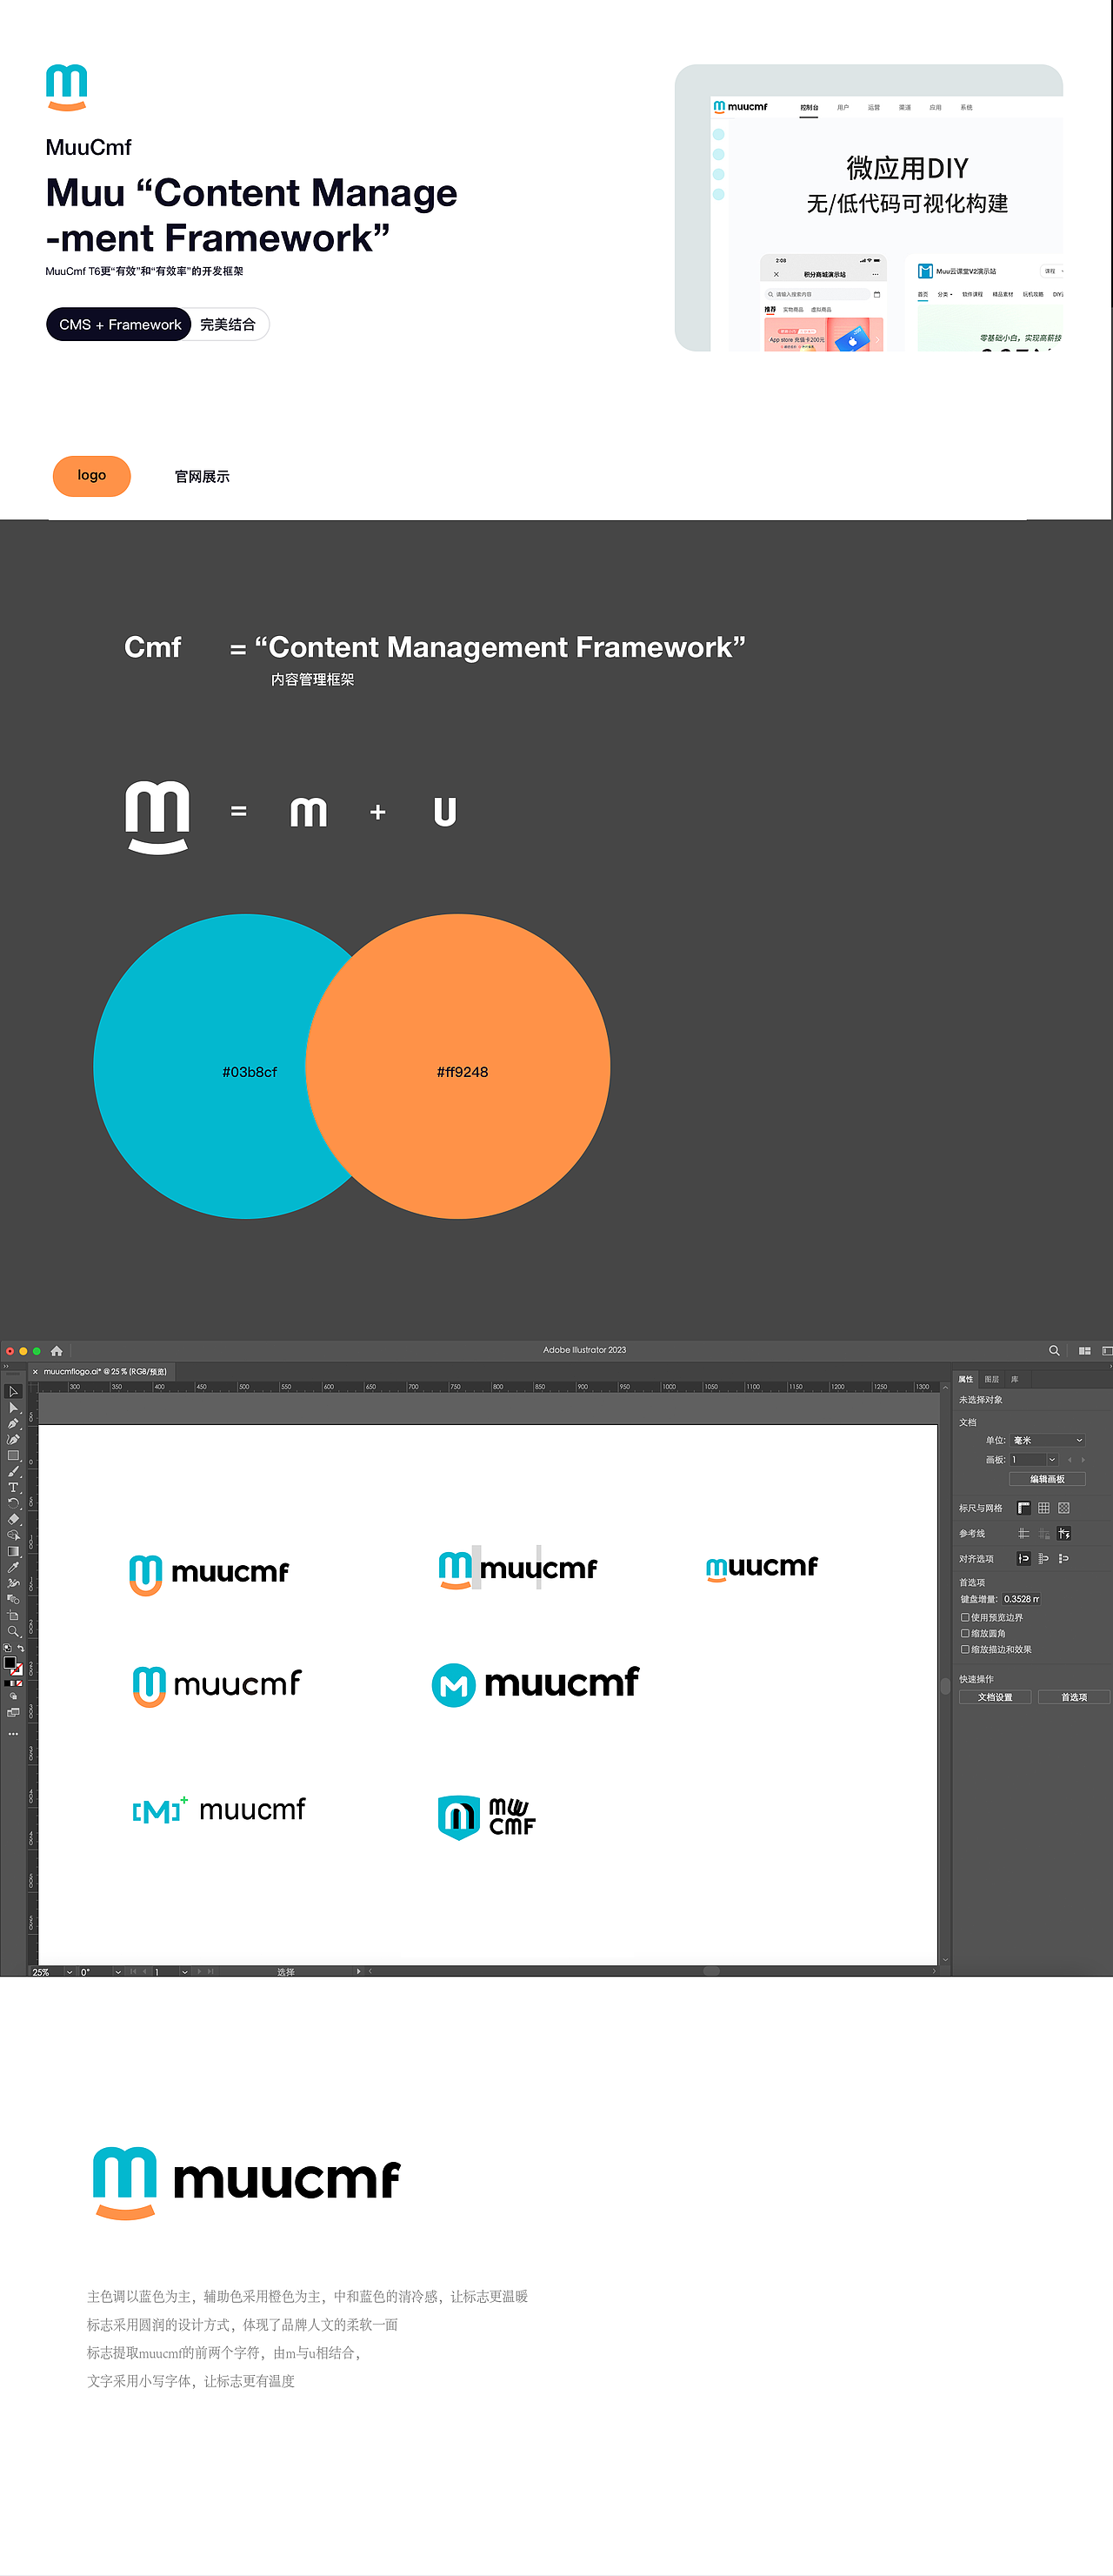Select the Symbol Sprayer tool
This screenshot has height=2576, width=1113.
click(x=13, y=1584)
